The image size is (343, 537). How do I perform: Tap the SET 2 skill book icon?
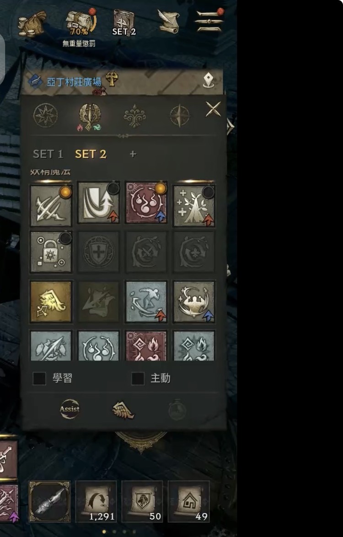[124, 22]
